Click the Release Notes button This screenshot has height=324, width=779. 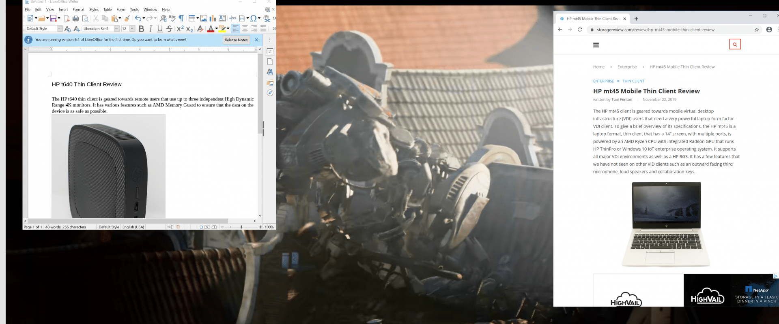(236, 40)
